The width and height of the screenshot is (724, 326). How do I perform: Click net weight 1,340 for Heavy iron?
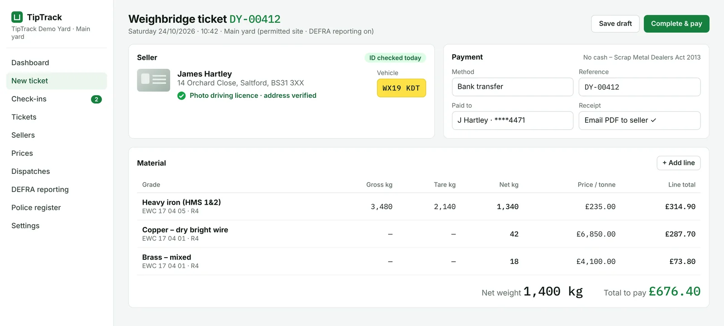(x=508, y=207)
